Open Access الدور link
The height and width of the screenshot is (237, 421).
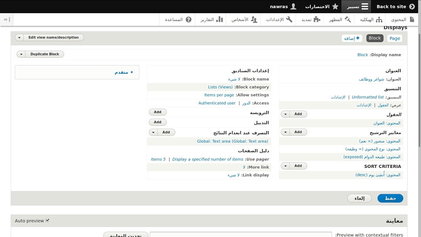[246, 103]
